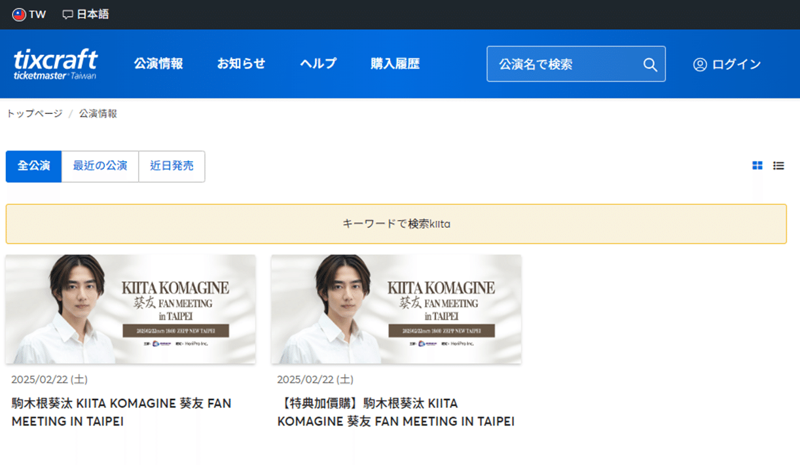Open 公演情報 menu item
The width and height of the screenshot is (800, 465).
pos(158,64)
